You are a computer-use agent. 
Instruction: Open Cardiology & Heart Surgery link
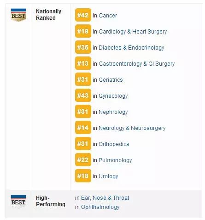(x=133, y=32)
